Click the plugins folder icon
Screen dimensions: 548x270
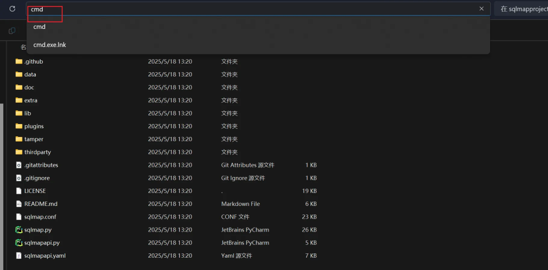pyautogui.click(x=19, y=126)
